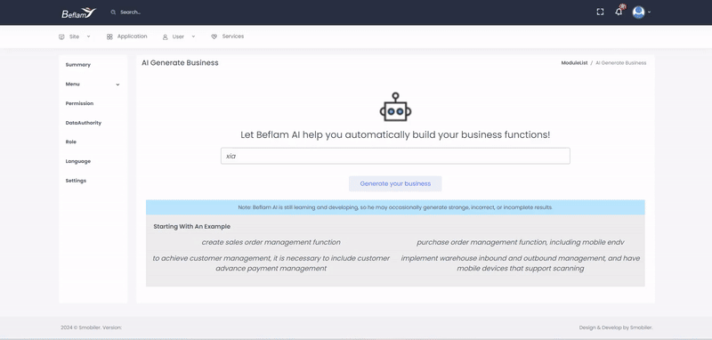Click the Services diamond icon
The image size is (712, 340).
[x=214, y=36]
